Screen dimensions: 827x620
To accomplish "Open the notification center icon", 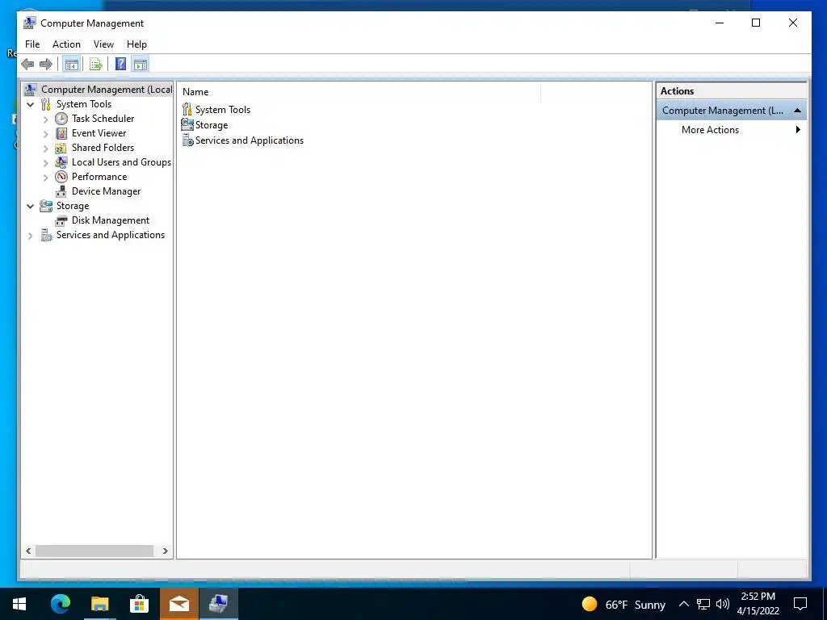I will click(800, 604).
